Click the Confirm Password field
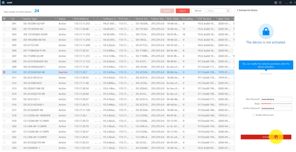Image resolution: width=296 pixels, height=152 pixels. [x=276, y=108]
